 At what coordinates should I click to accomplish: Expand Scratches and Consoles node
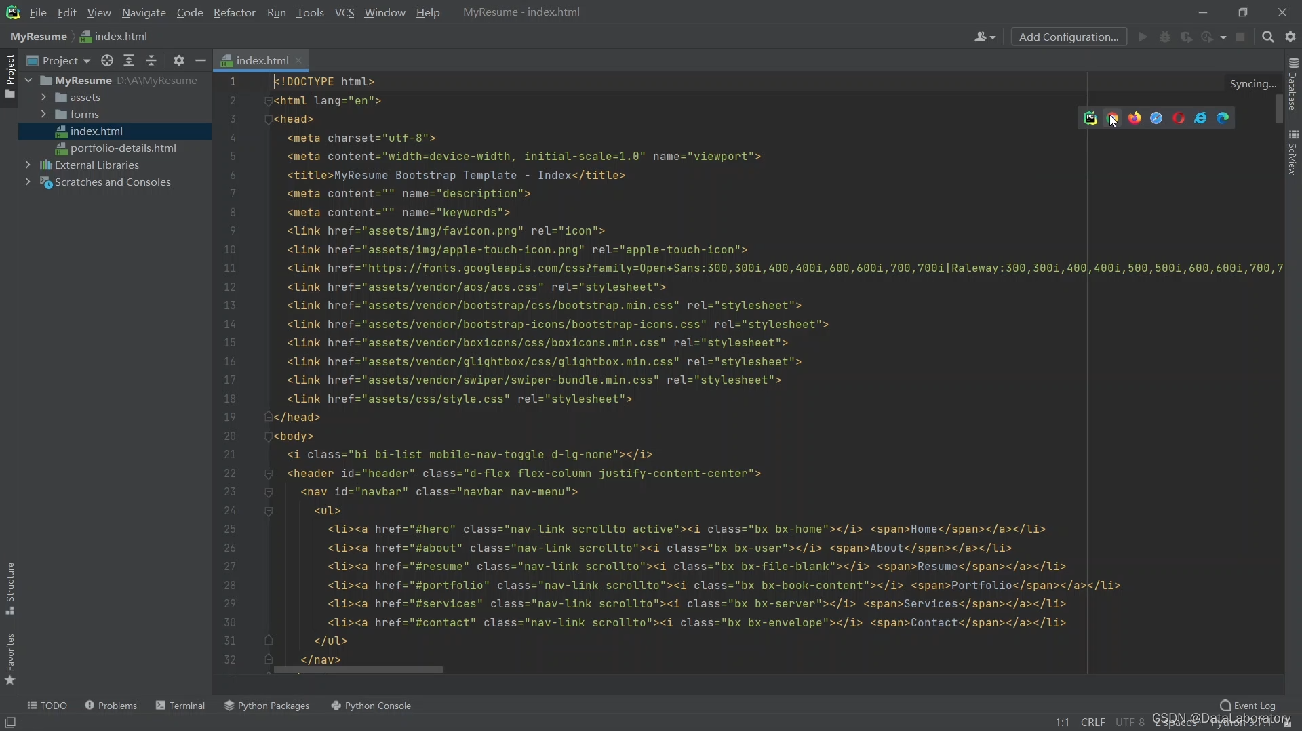pyautogui.click(x=28, y=182)
